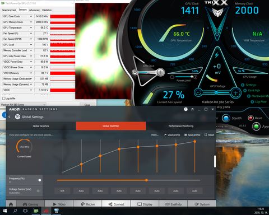Viewport: 269px width, 215px height.
Task: Open TriXX Settings gear
Action: [x=243, y=85]
